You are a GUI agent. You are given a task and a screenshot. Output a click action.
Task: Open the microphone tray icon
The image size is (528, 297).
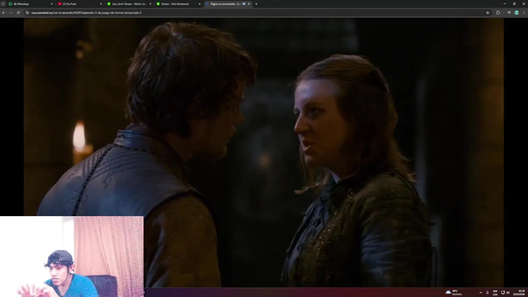(488, 292)
